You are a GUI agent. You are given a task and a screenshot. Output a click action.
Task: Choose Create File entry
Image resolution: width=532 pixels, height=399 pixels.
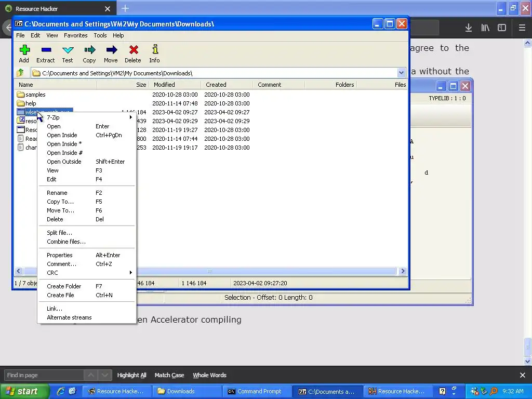(87, 295)
